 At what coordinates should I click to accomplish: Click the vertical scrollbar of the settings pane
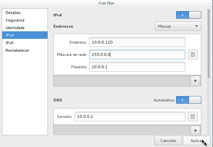pos(209,44)
